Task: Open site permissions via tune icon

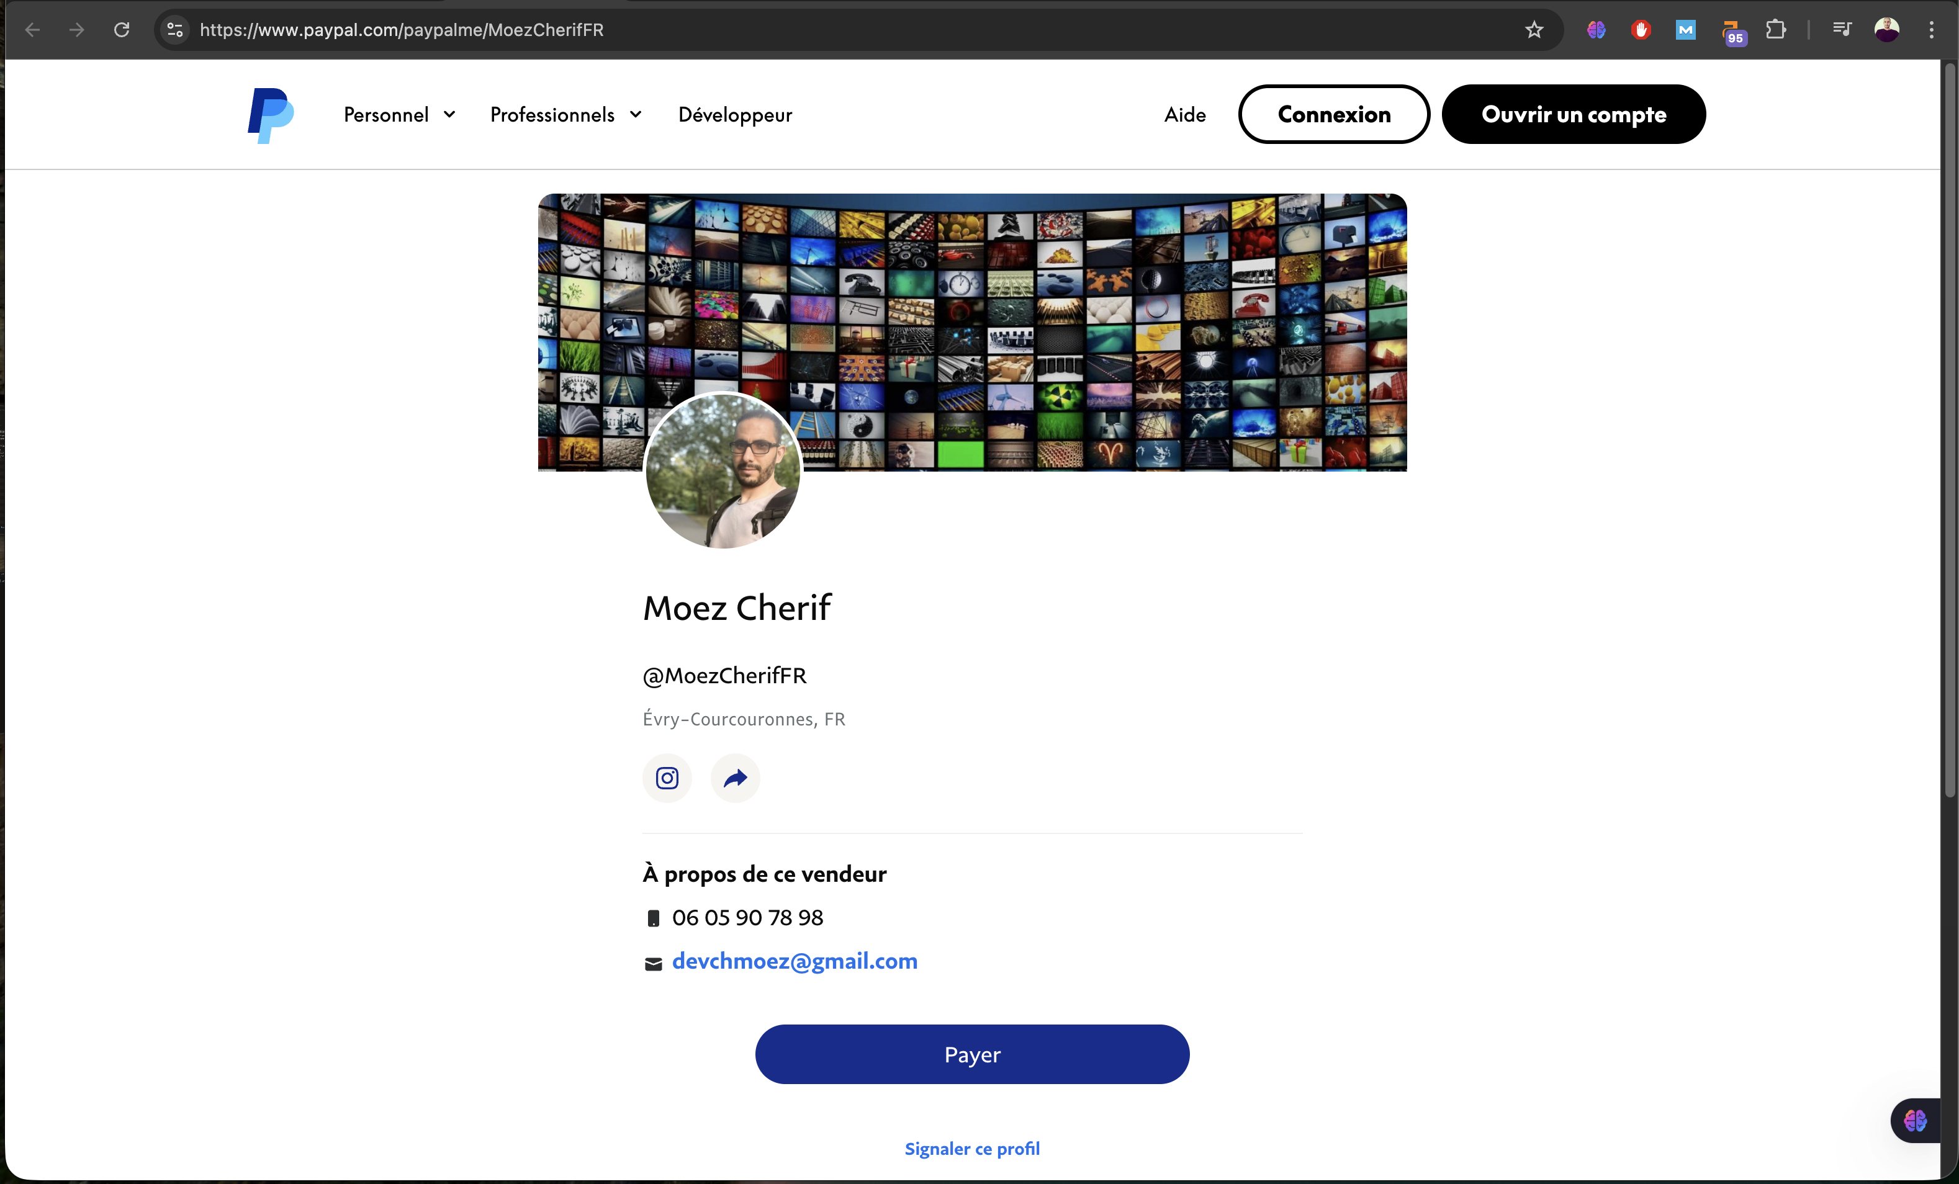Action: tap(175, 29)
